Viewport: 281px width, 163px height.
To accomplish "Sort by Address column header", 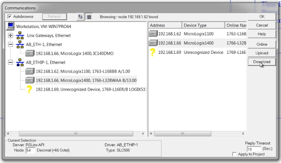I will [x=165, y=25].
